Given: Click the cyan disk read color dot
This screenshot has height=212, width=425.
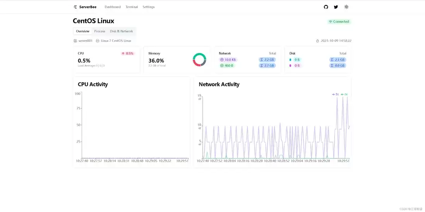Looking at the screenshot, I should tap(290, 60).
